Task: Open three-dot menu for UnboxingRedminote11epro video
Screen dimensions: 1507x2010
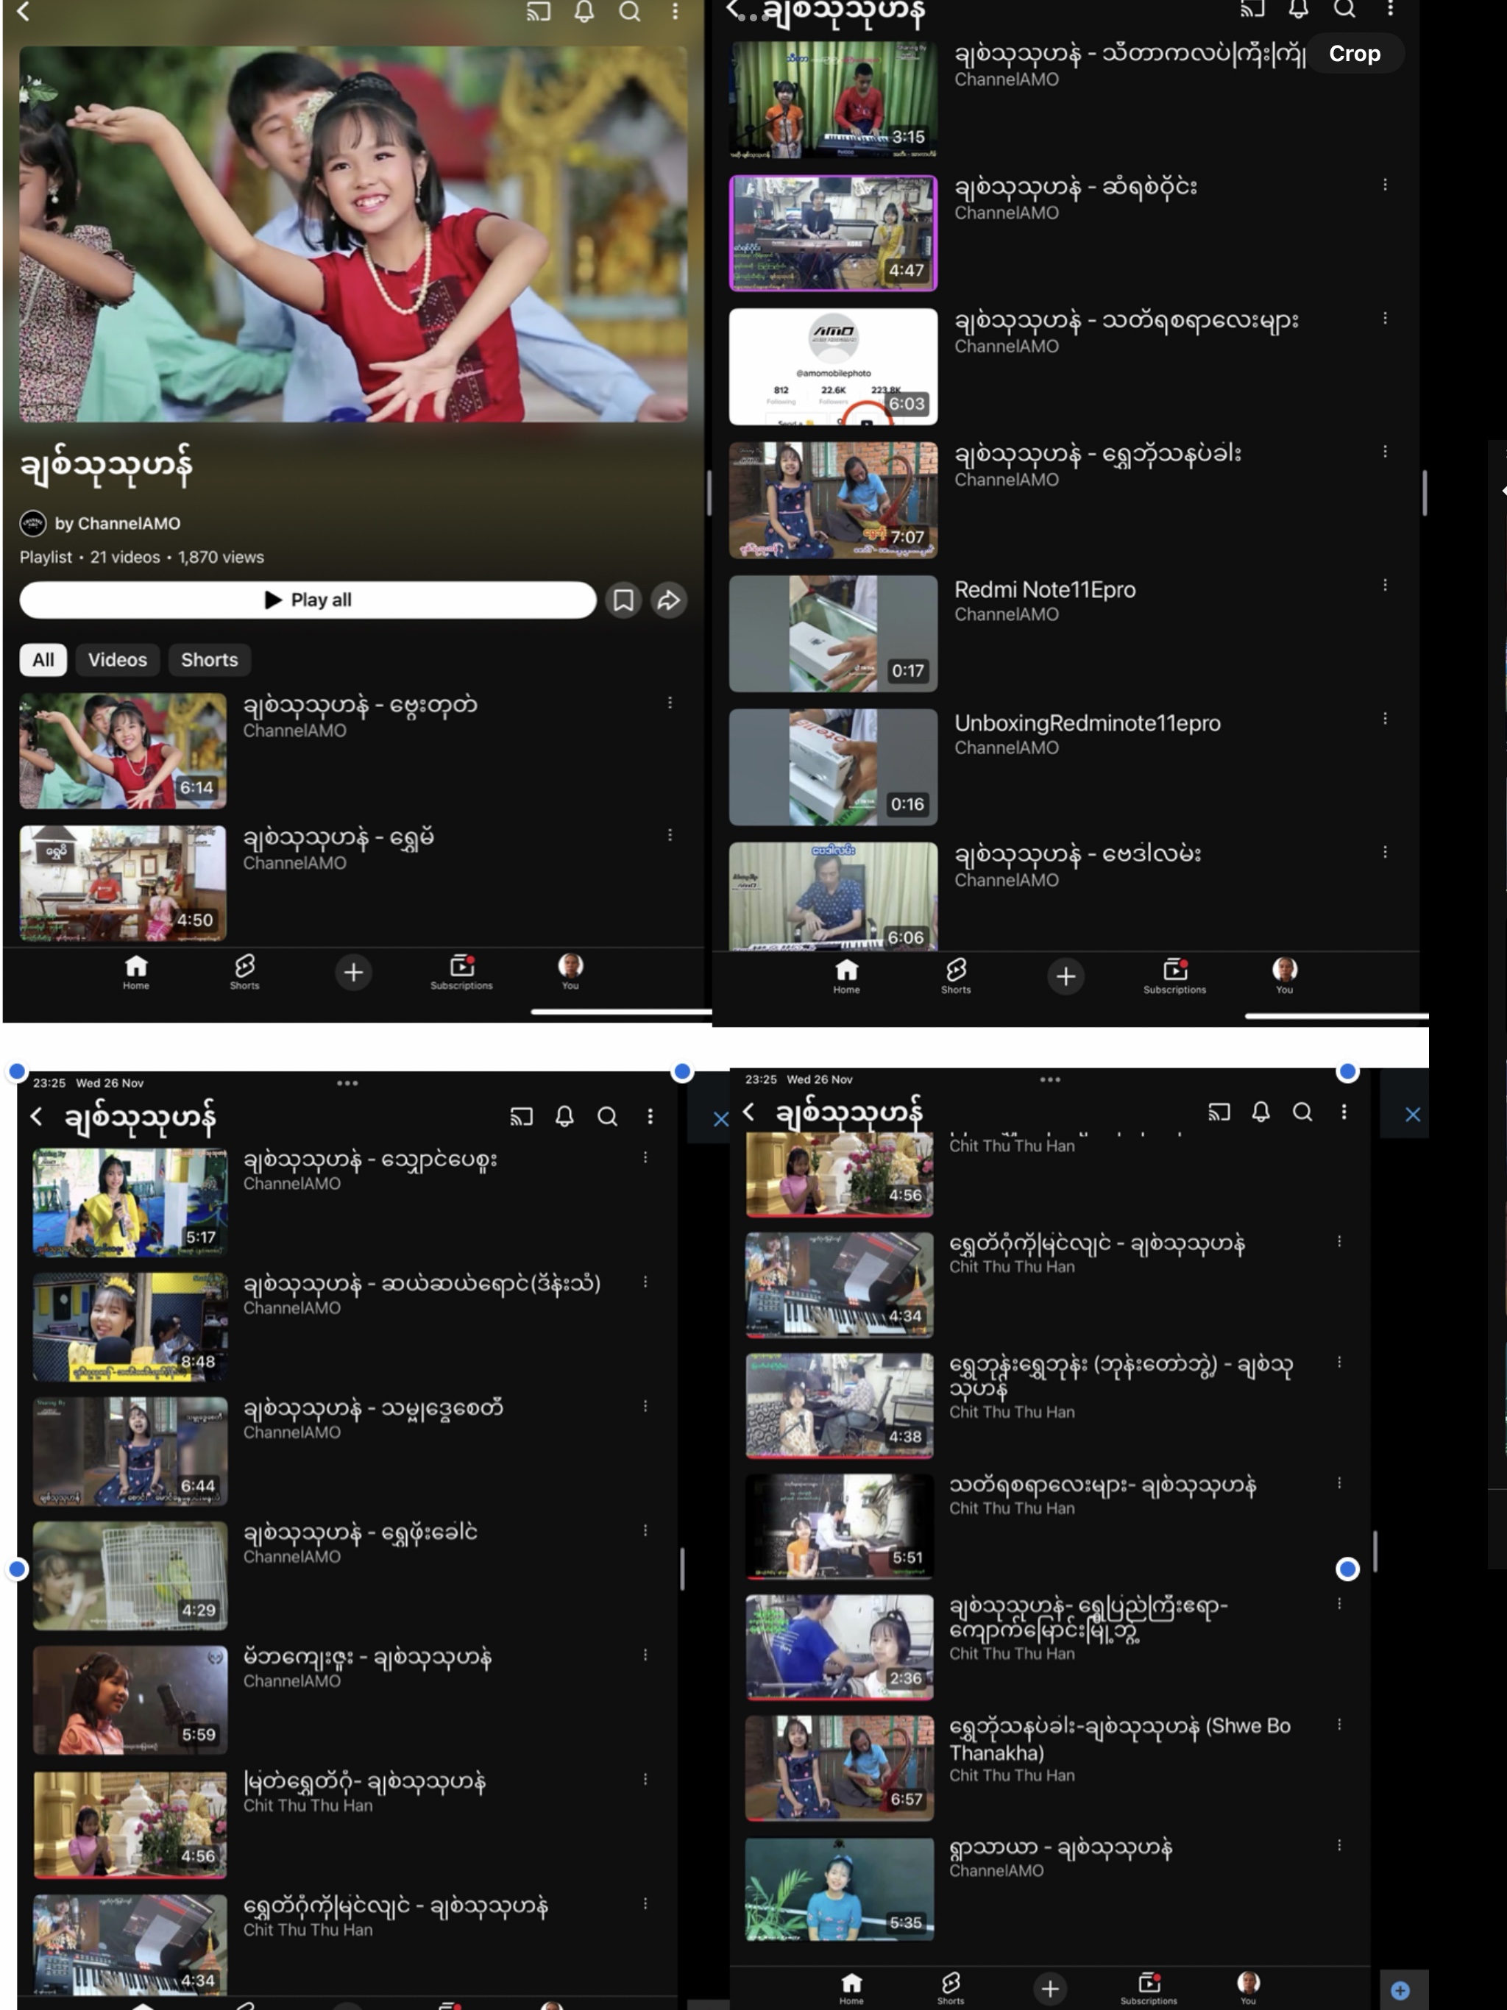Action: [1385, 719]
